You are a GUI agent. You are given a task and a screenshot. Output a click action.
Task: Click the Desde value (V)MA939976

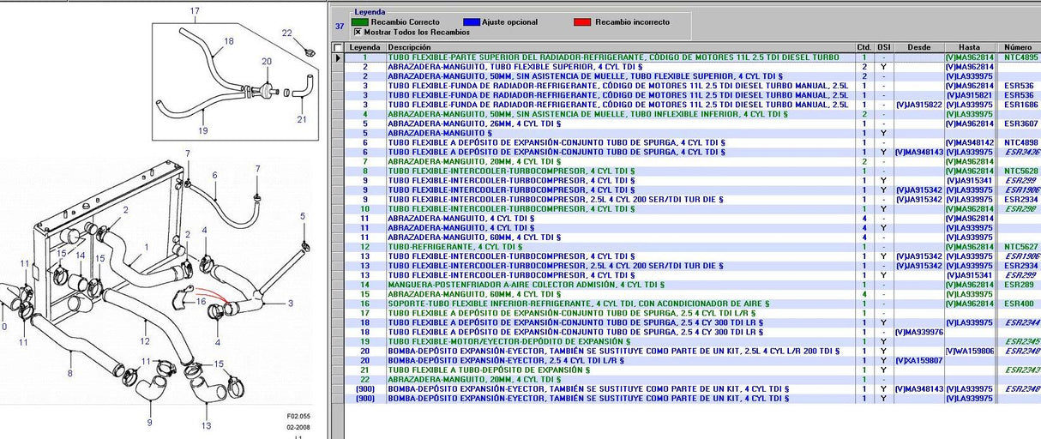(918, 332)
